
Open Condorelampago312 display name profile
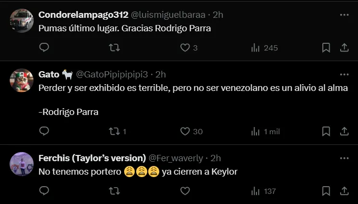(83, 15)
